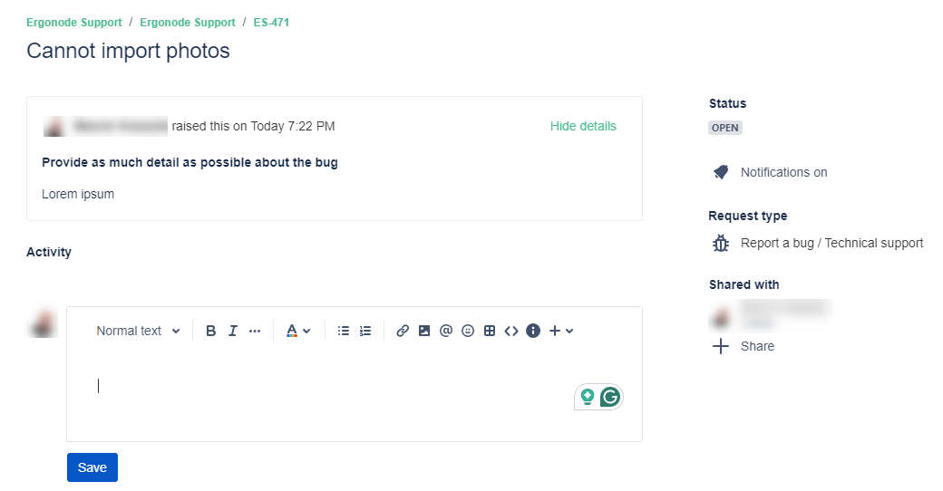
Task: Toggle italic text formatting
Action: coord(233,332)
